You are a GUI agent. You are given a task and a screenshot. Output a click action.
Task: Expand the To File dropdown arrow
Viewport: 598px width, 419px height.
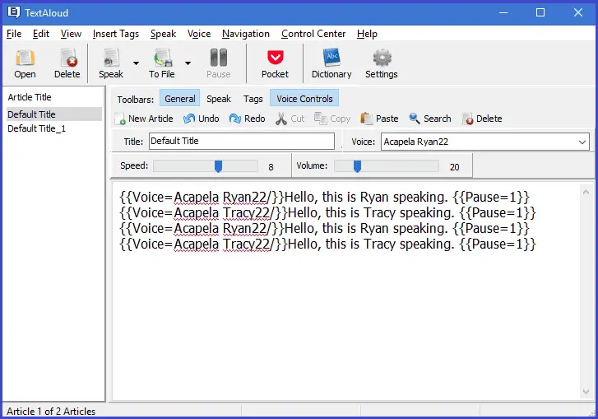point(188,63)
